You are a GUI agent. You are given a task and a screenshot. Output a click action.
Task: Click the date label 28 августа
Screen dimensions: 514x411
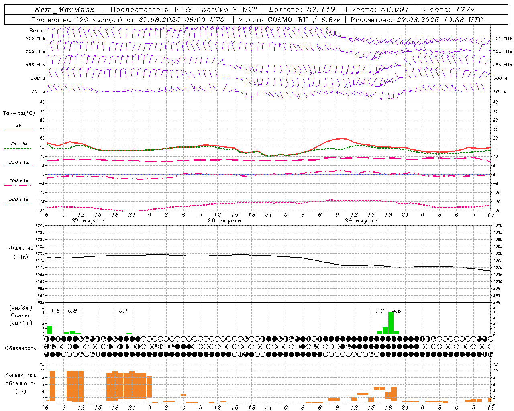point(224,221)
